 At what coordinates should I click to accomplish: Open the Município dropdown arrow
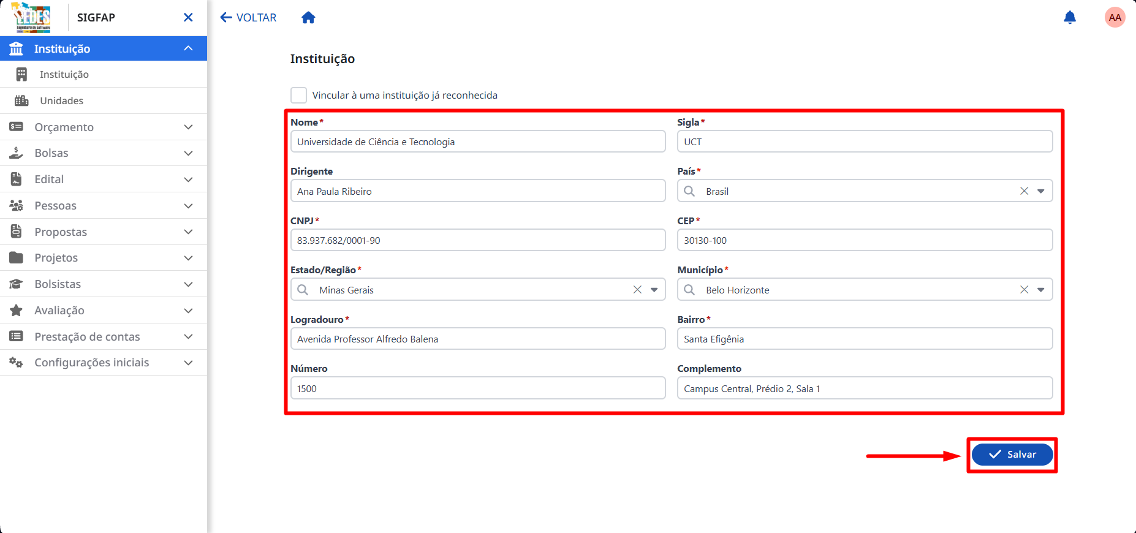coord(1040,290)
